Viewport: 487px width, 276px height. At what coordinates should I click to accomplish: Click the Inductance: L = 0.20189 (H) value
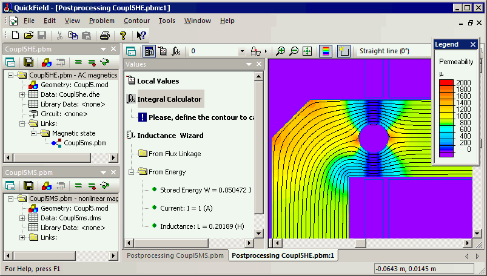202,227
